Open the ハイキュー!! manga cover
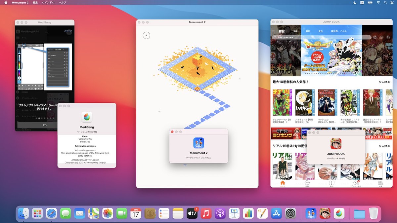The width and height of the screenshot is (397, 223). coord(305,102)
